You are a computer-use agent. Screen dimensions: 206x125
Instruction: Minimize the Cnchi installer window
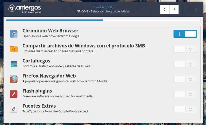(188, 9)
